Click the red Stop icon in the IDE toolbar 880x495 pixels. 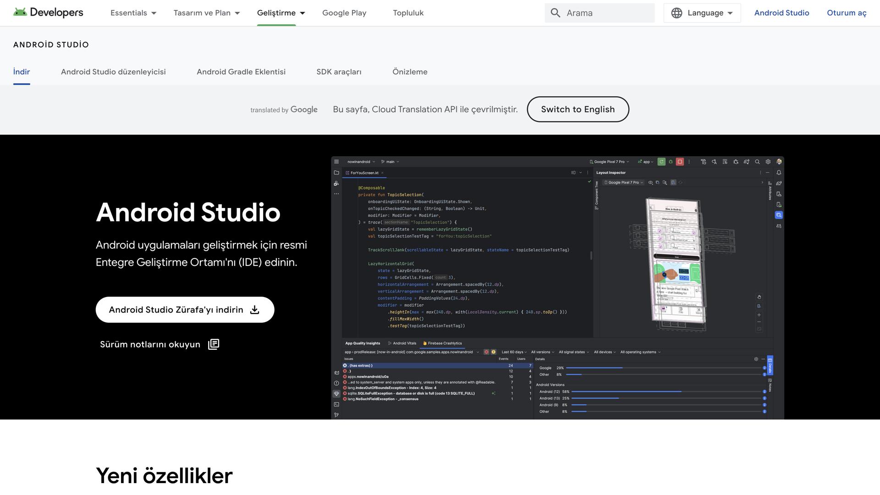(680, 162)
